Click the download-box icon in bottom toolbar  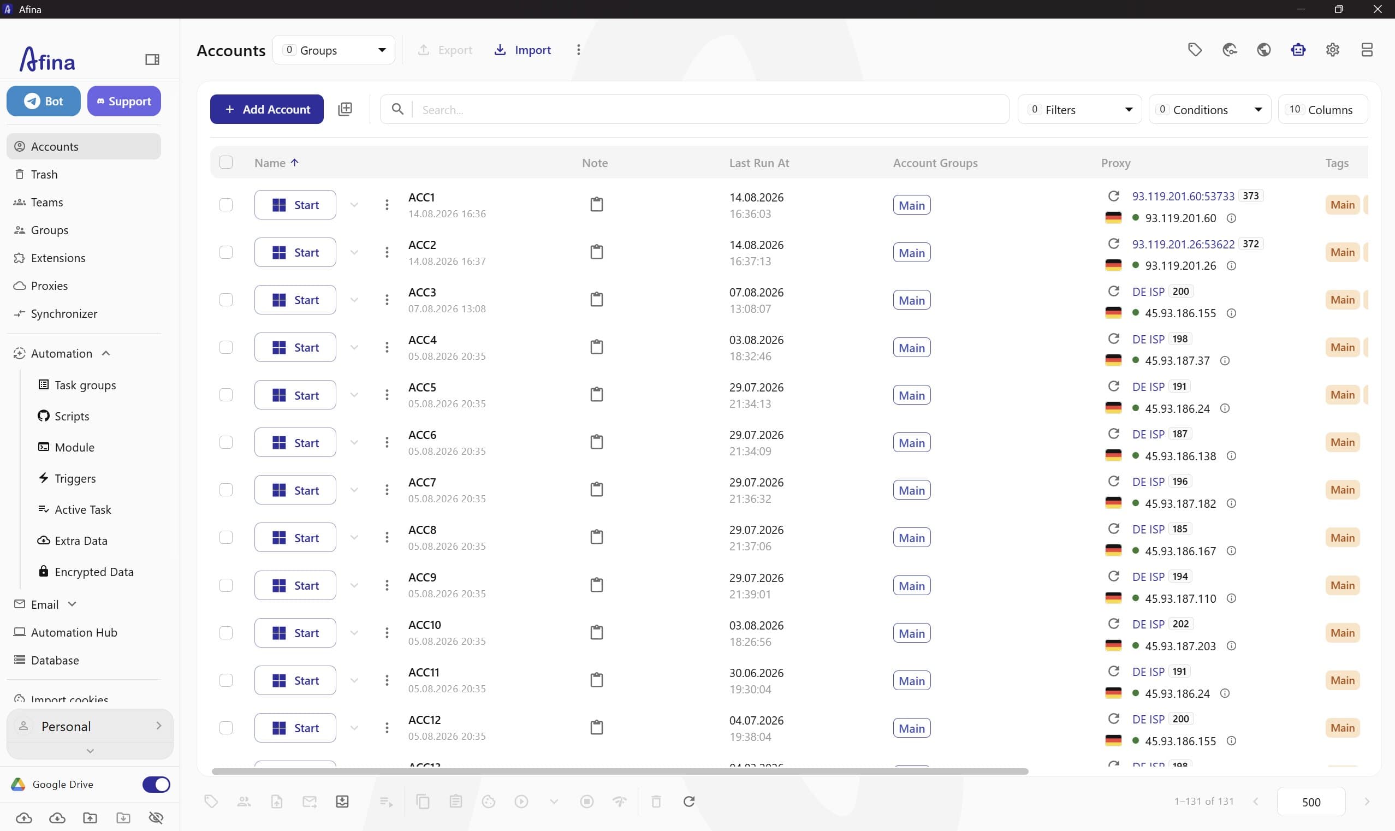tap(342, 802)
